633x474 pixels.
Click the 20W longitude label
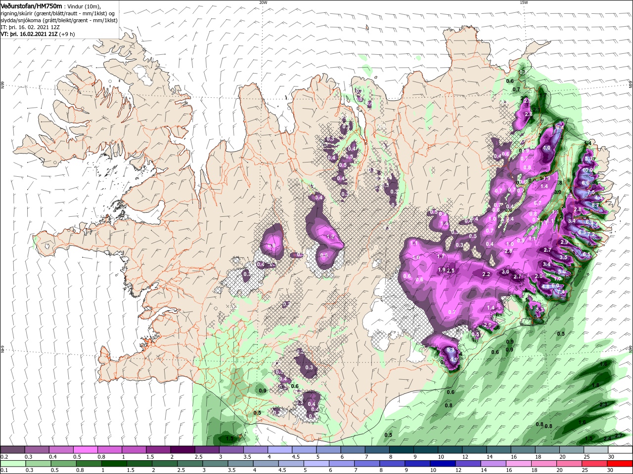tap(263, 2)
